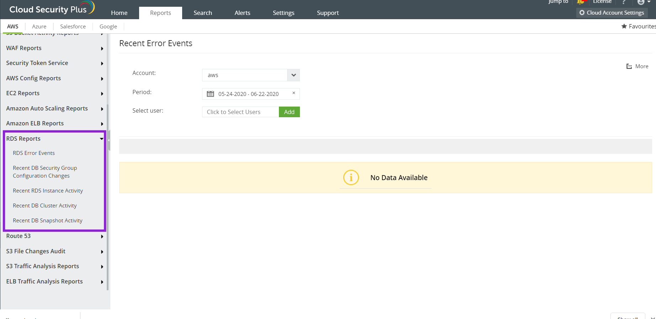Viewport: 656px width, 319px height.
Task: Go to the Support tab
Action: tap(328, 13)
